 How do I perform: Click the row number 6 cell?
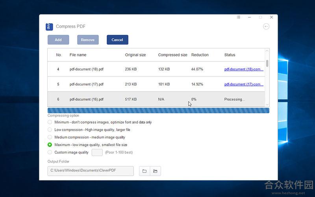tap(58, 99)
